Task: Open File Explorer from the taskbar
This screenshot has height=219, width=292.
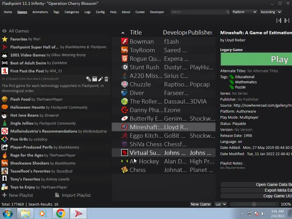Action: click(x=25, y=214)
